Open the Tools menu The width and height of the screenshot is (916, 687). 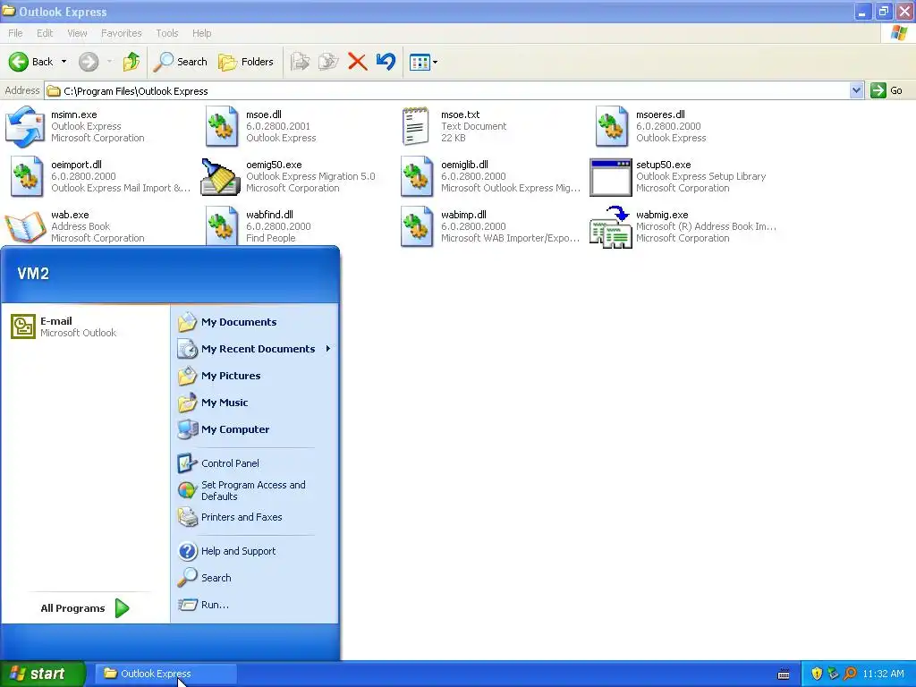166,33
